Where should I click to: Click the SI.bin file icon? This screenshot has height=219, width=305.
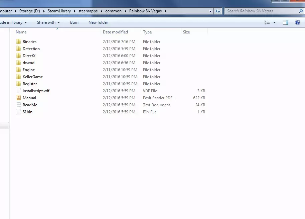pyautogui.click(x=19, y=112)
